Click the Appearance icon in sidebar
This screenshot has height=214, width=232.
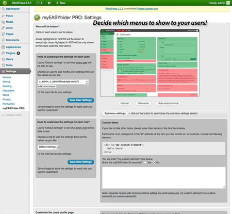point(3,47)
